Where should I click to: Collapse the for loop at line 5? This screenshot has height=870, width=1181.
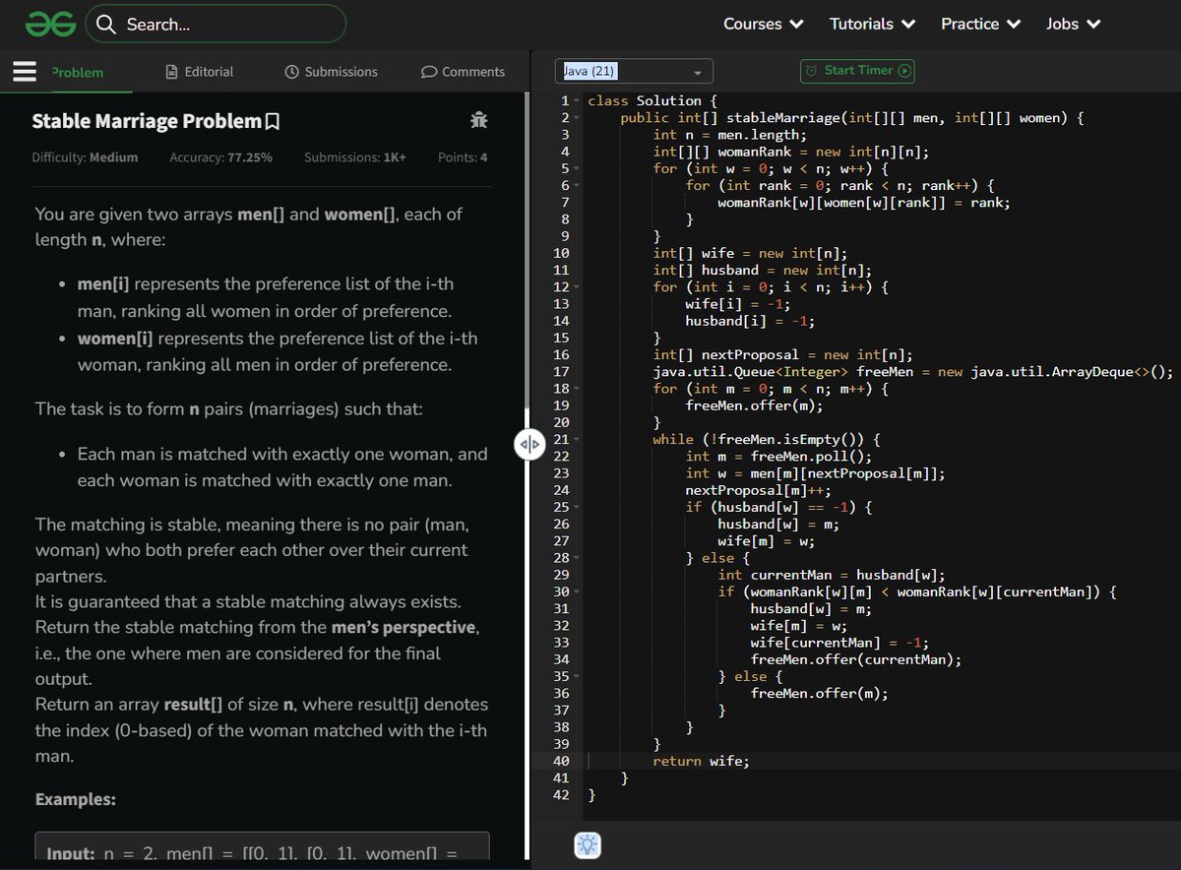click(x=577, y=168)
